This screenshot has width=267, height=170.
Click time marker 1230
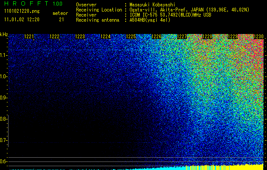click(x=259, y=37)
